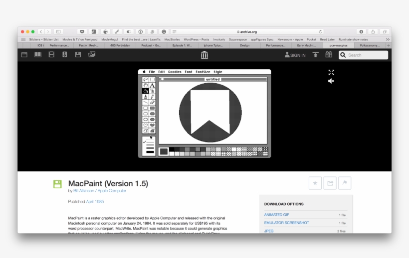Open the Images section icon
409x258 pixels.
(x=92, y=54)
